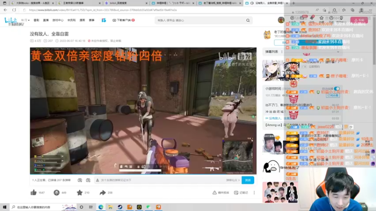
Task: Select playlist item 没有敌人 03:03
Action: 302,118
